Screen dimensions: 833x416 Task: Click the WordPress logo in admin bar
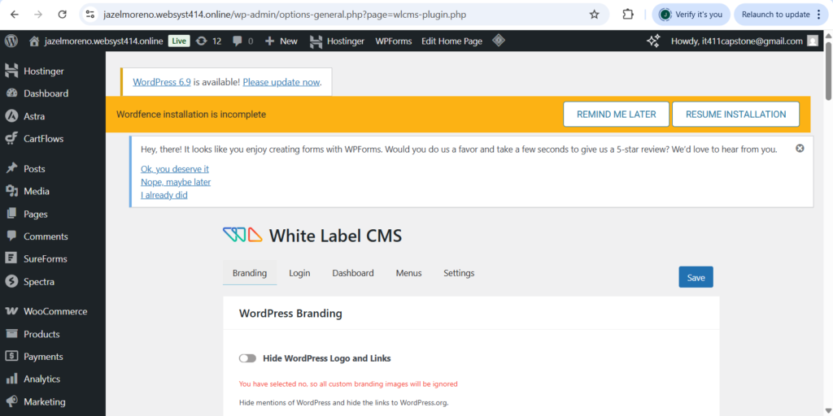(11, 41)
